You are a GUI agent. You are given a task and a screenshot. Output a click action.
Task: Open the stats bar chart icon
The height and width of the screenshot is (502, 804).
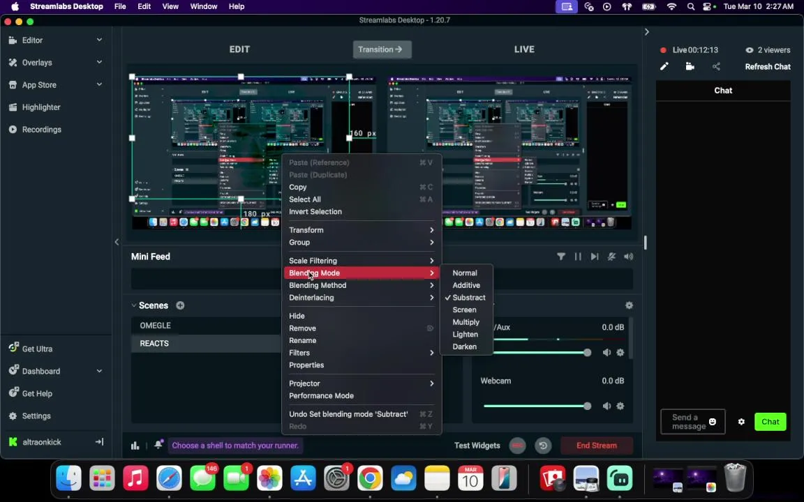click(x=135, y=446)
